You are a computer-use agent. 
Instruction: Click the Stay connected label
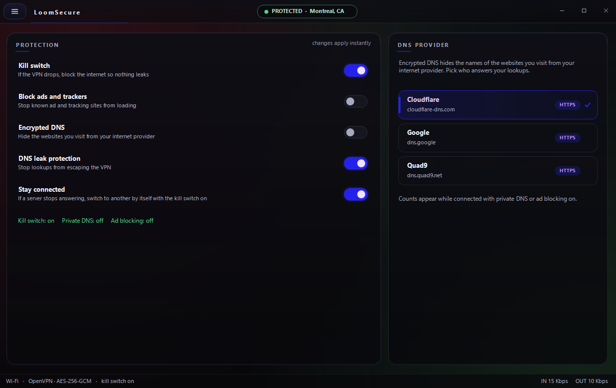[42, 189]
